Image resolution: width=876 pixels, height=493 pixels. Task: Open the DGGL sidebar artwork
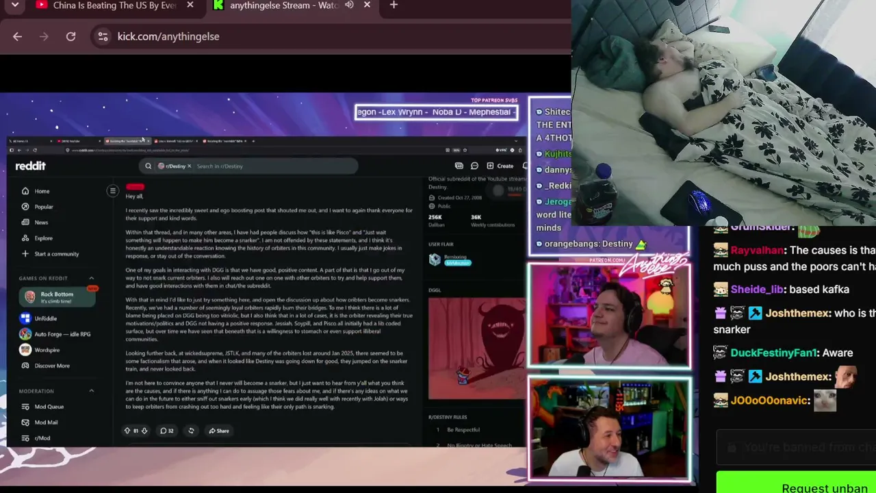tap(477, 348)
